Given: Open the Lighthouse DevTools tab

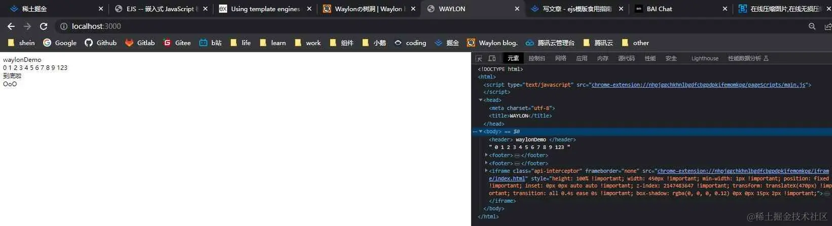Looking at the screenshot, I should (x=705, y=58).
